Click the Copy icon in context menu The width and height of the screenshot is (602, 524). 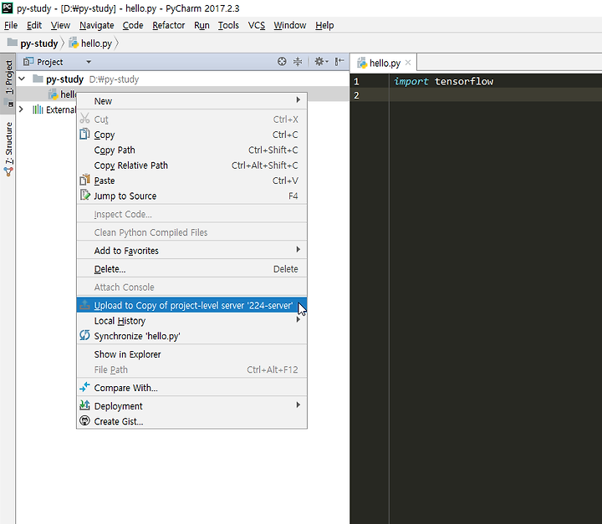pyautogui.click(x=84, y=135)
